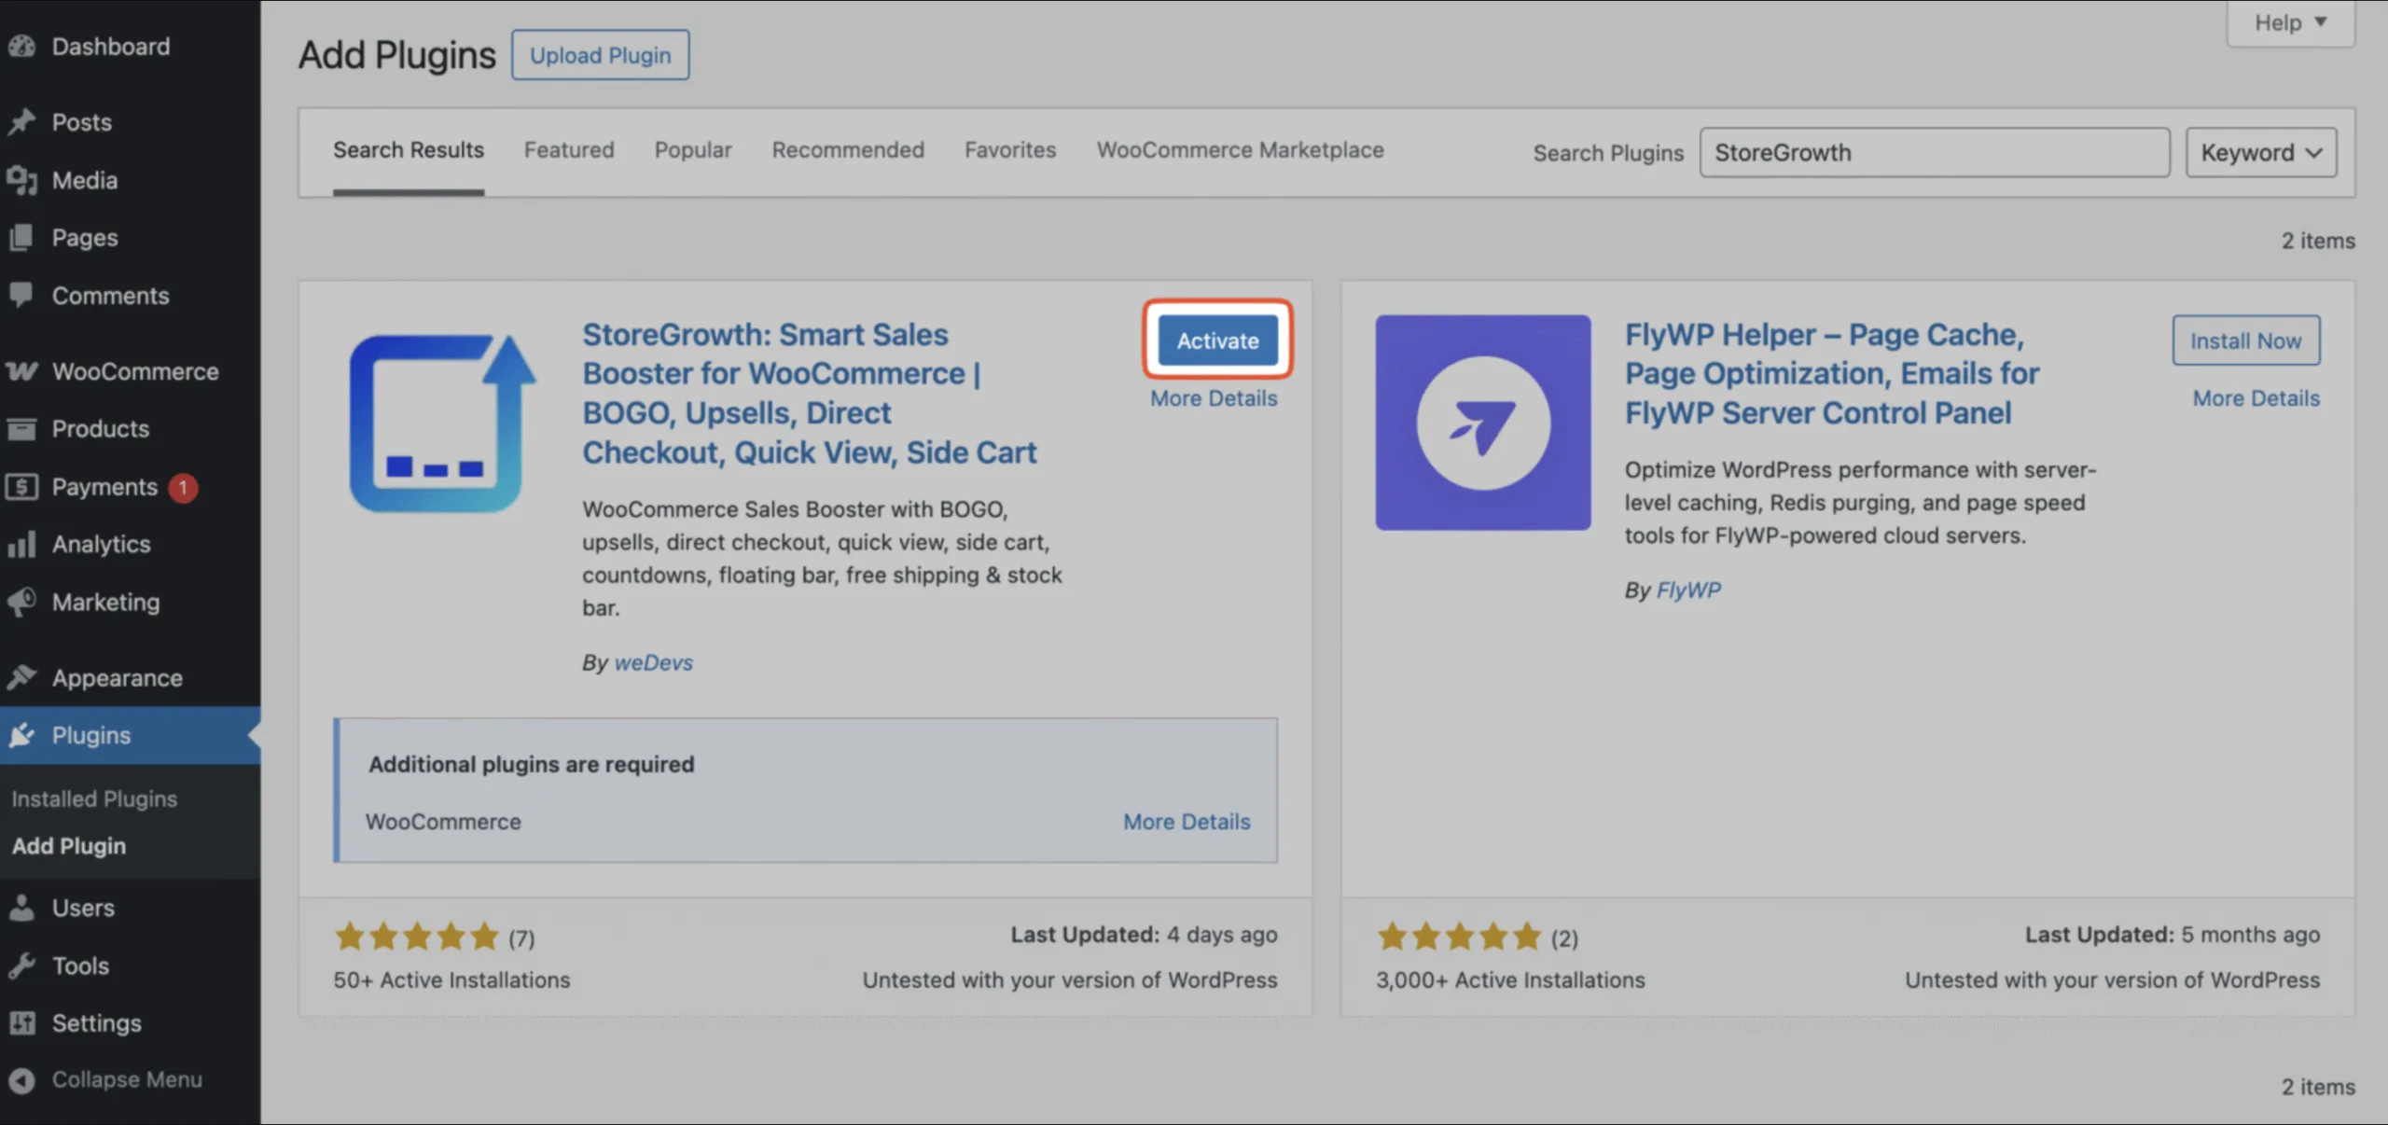Click the Media icon in sidebar

(x=21, y=180)
